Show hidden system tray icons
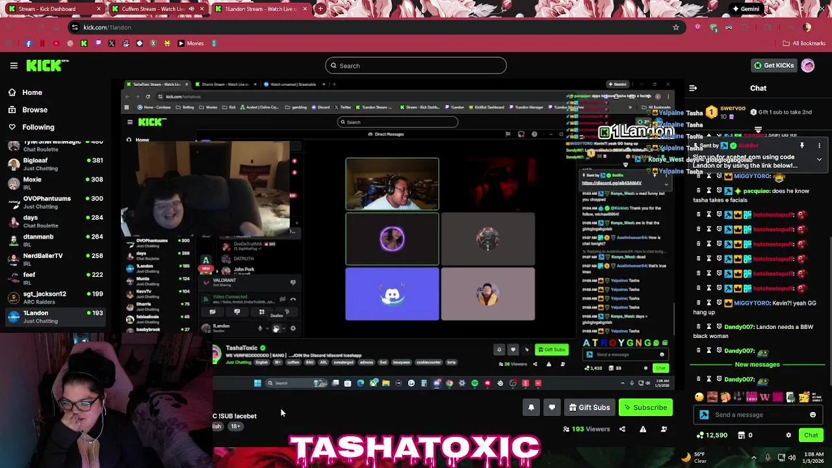Screen dimensions: 832x468 click(753, 457)
